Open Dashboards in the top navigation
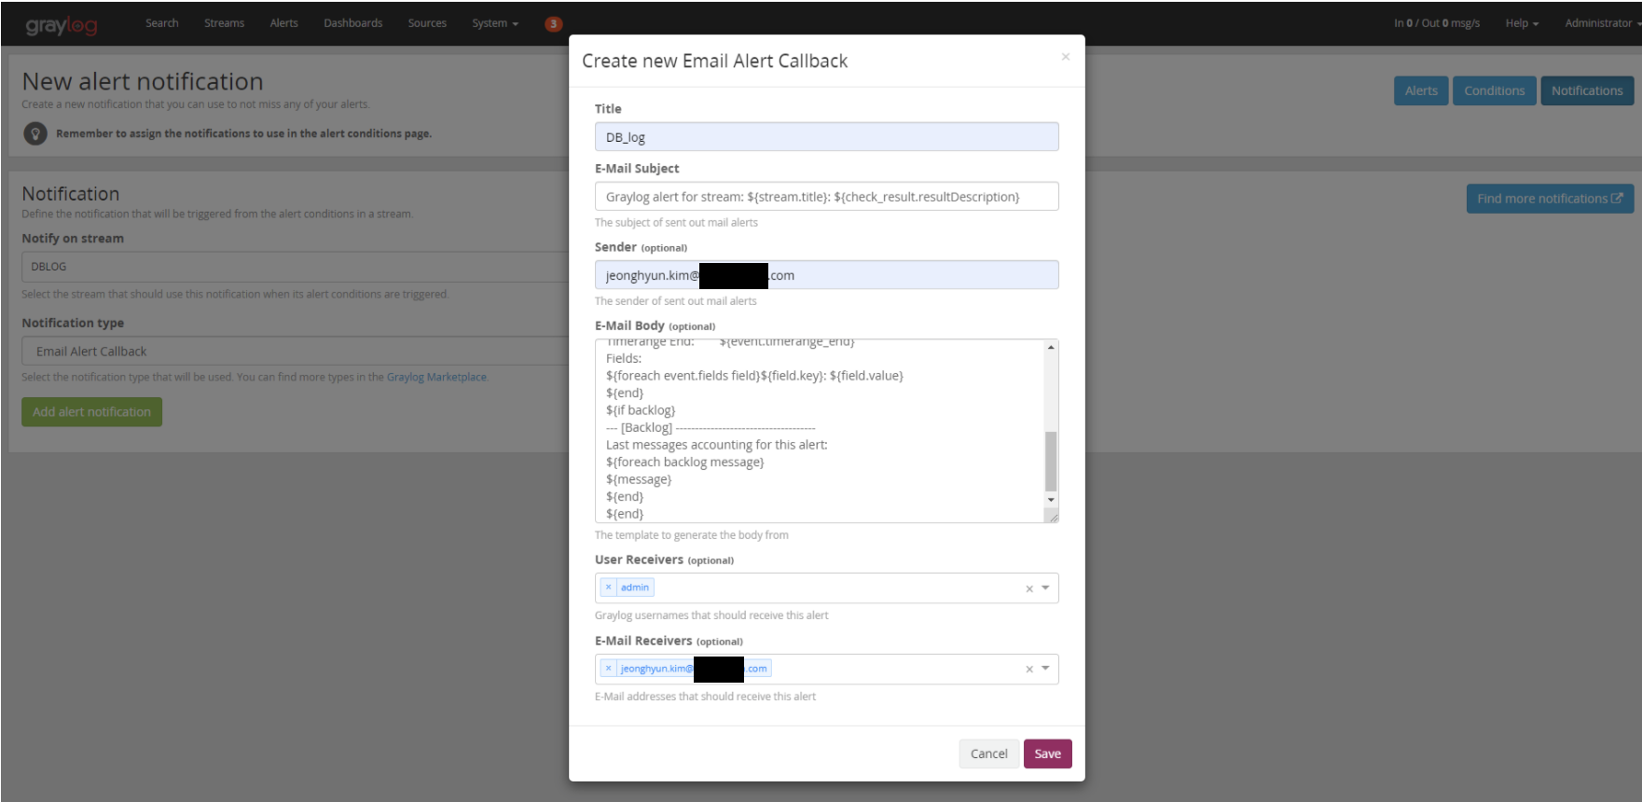The image size is (1642, 802). (x=352, y=23)
